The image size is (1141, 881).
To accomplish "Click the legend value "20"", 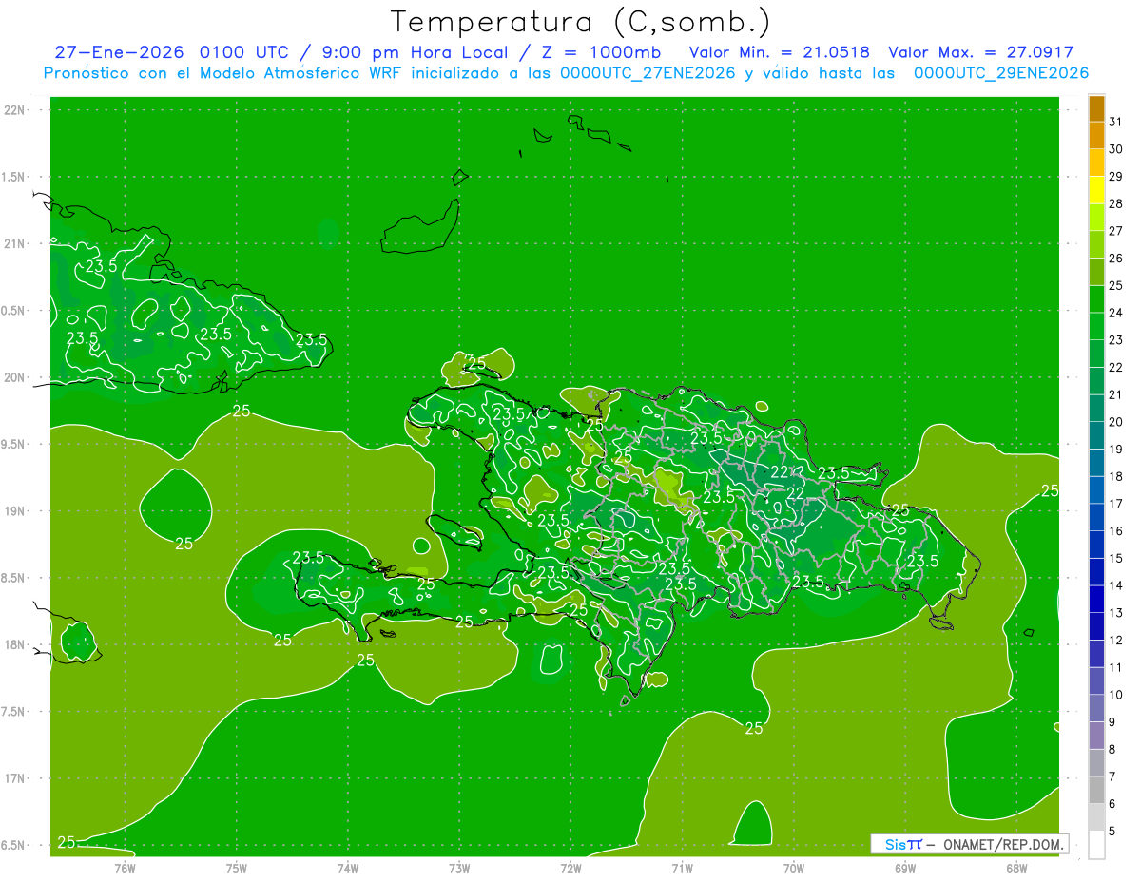I will 1116,422.
